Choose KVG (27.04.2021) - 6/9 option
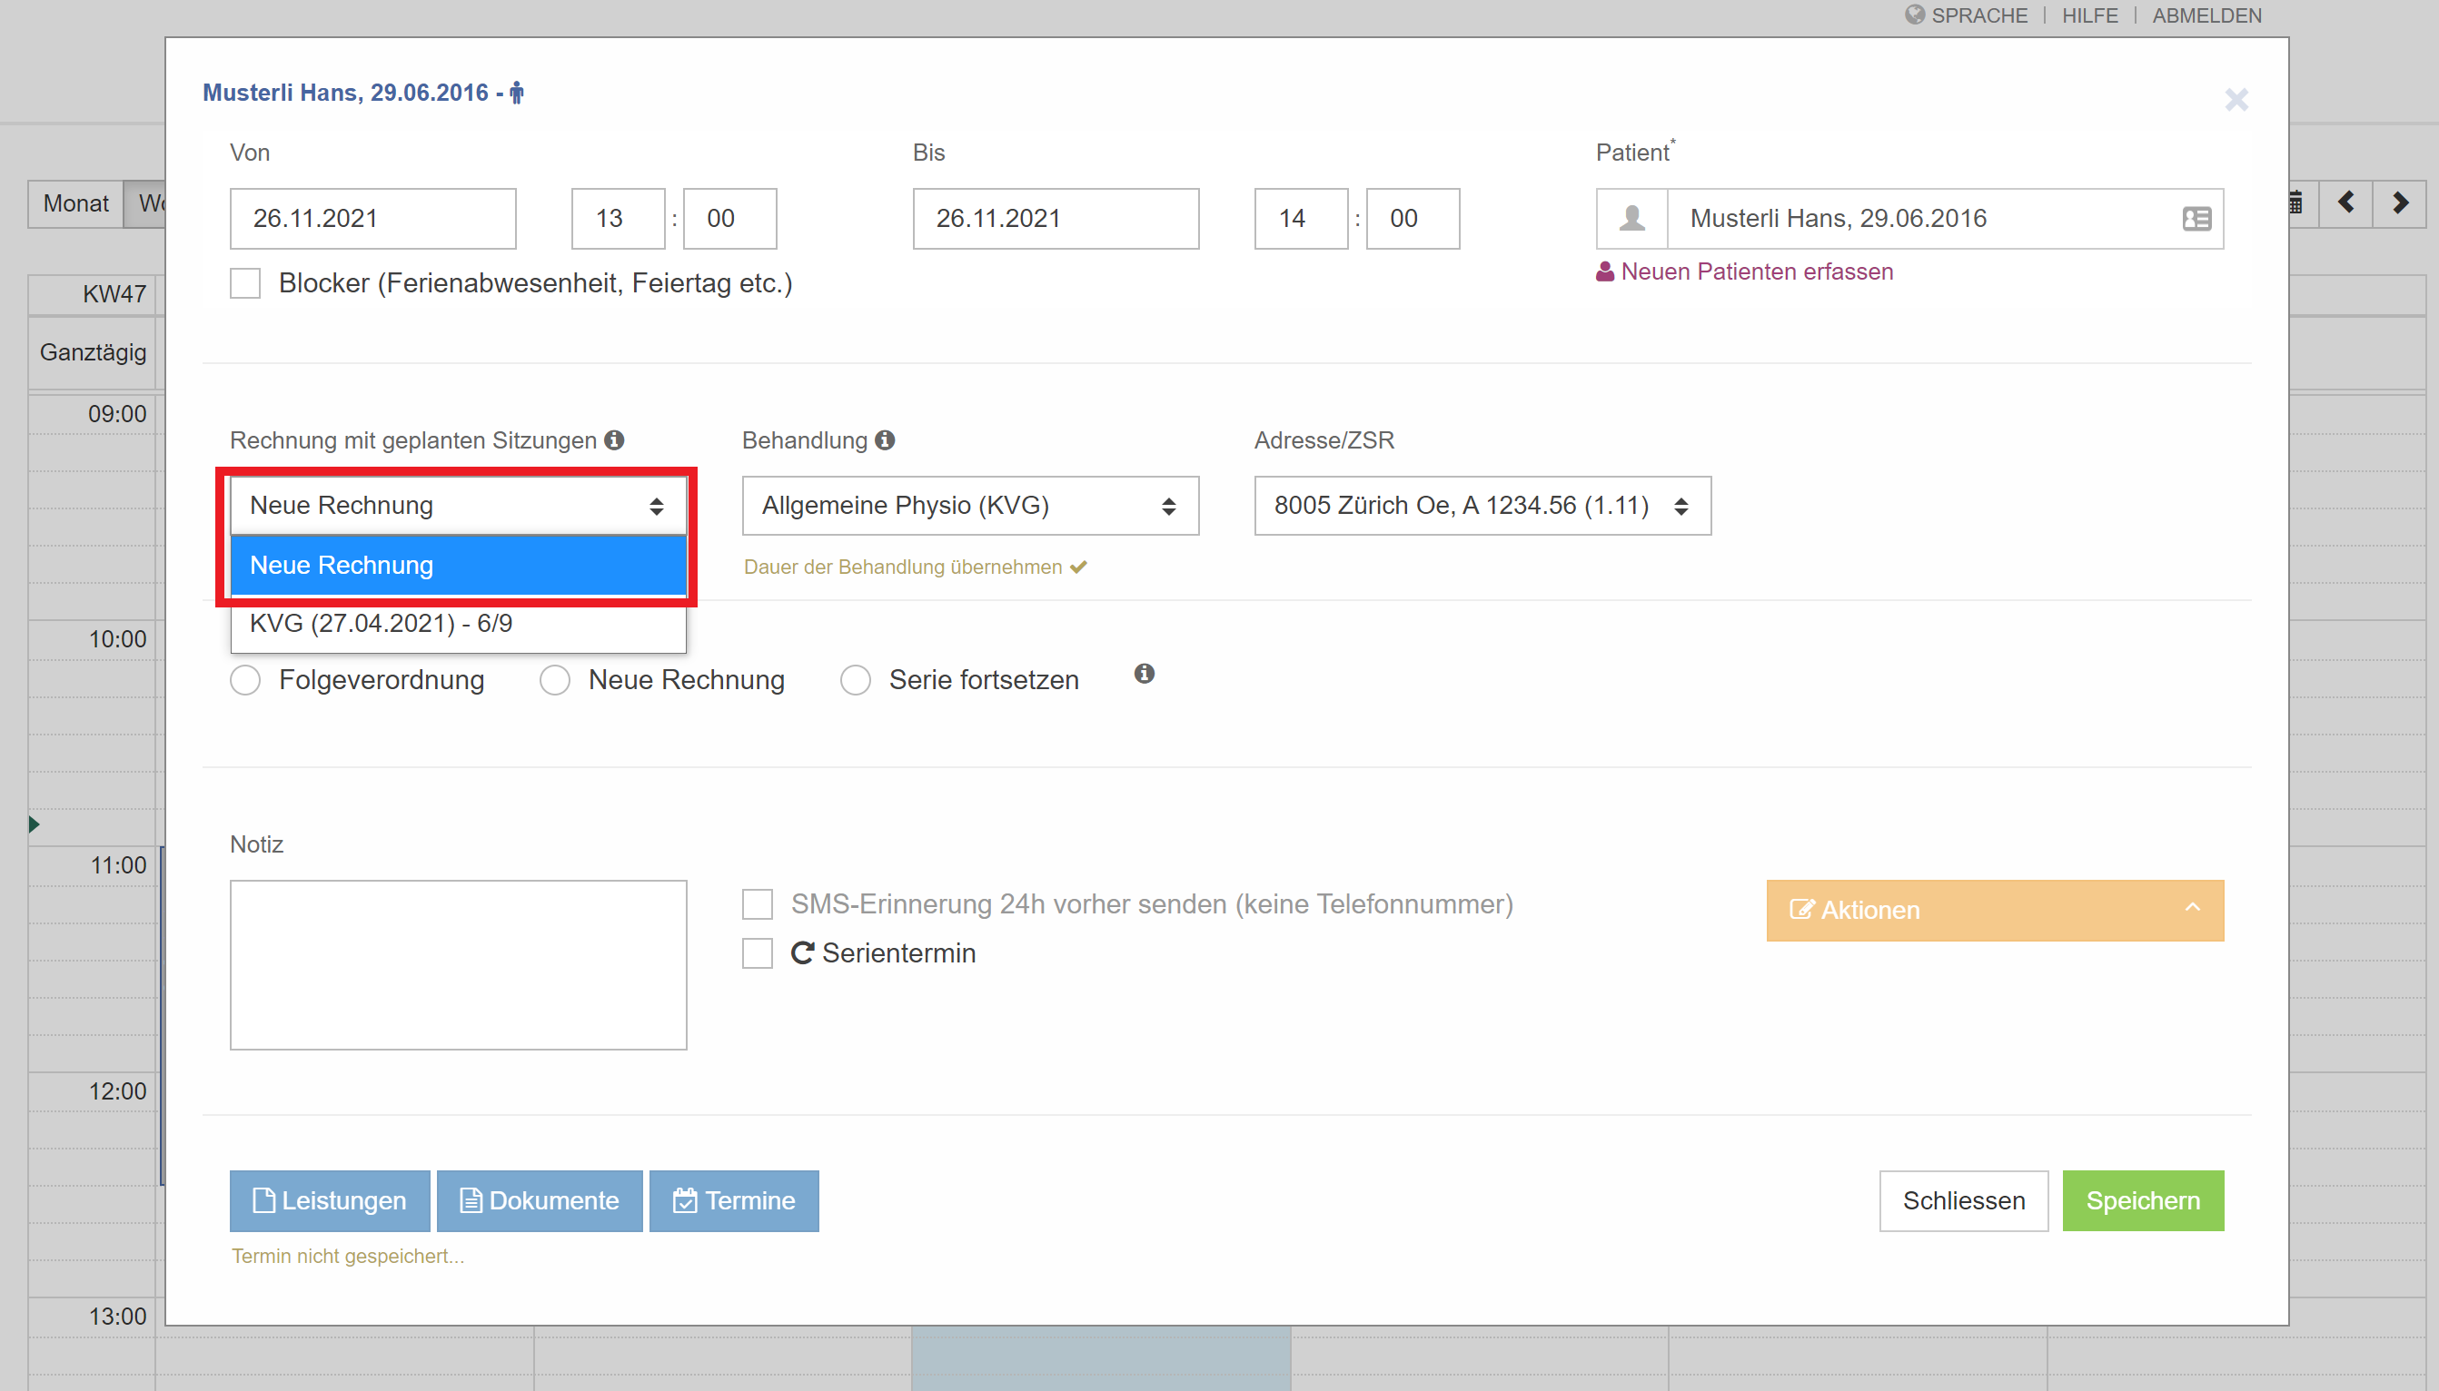 [459, 623]
